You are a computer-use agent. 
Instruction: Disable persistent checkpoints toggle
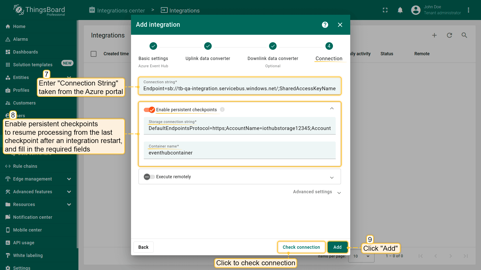pyautogui.click(x=149, y=110)
